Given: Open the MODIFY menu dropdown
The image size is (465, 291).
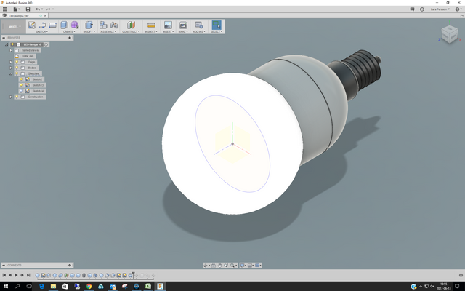Looking at the screenshot, I should 89,31.
